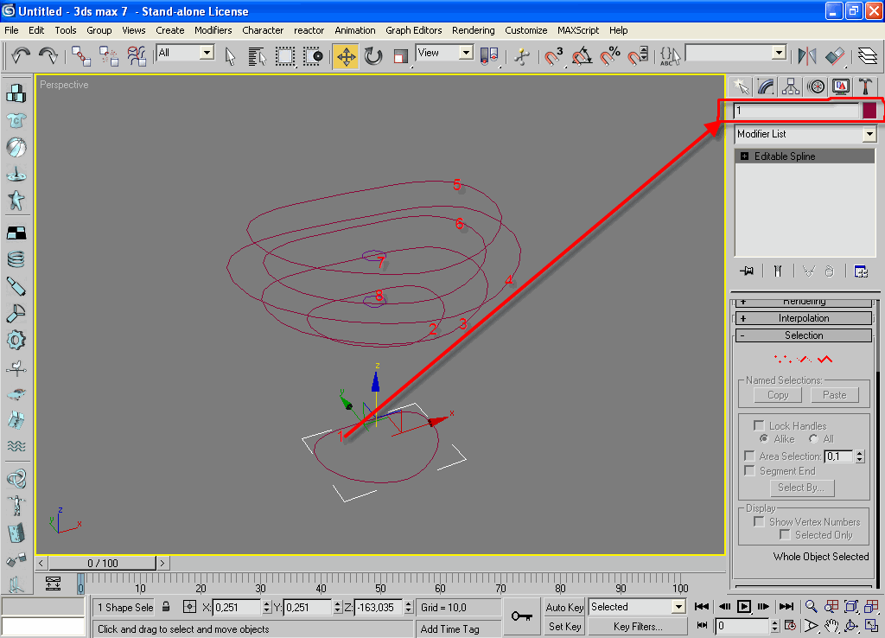Open the Modifier List dropdown
This screenshot has height=638, width=885.
click(805, 135)
